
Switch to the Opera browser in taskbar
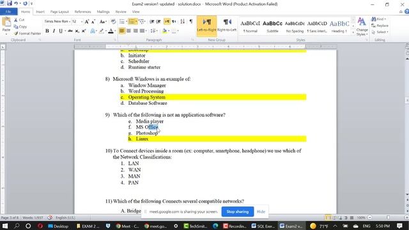tap(40, 226)
